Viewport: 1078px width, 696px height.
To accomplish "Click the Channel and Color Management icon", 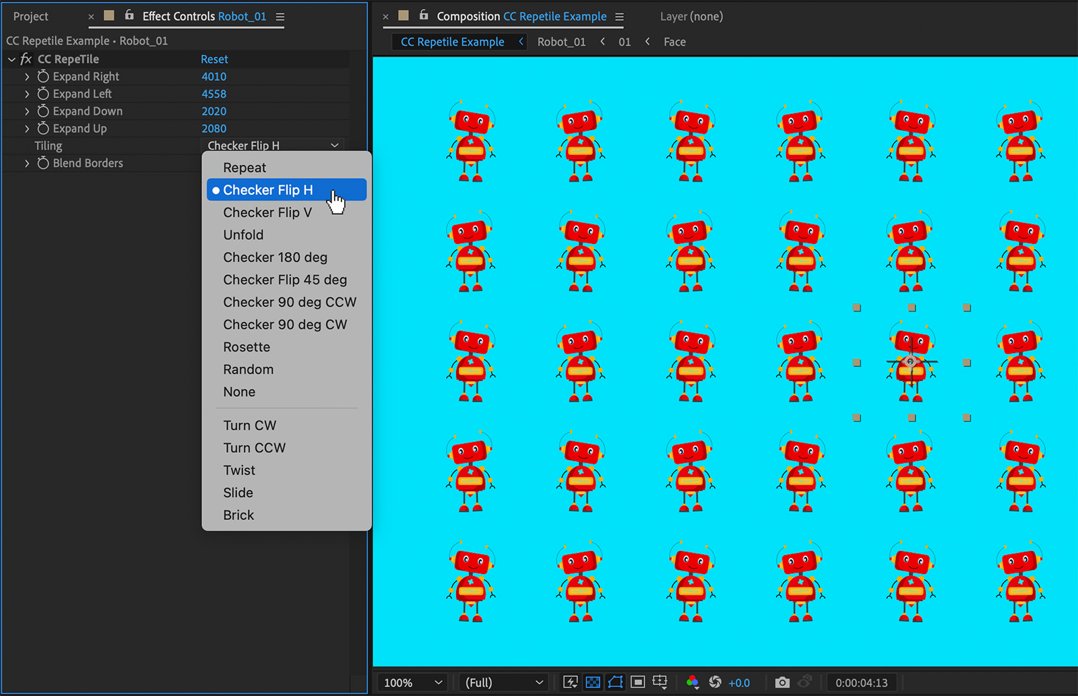I will [x=693, y=682].
